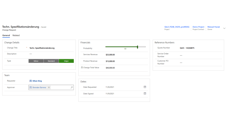Click the Description field value
Screen dimensions: 229x129
31,54
